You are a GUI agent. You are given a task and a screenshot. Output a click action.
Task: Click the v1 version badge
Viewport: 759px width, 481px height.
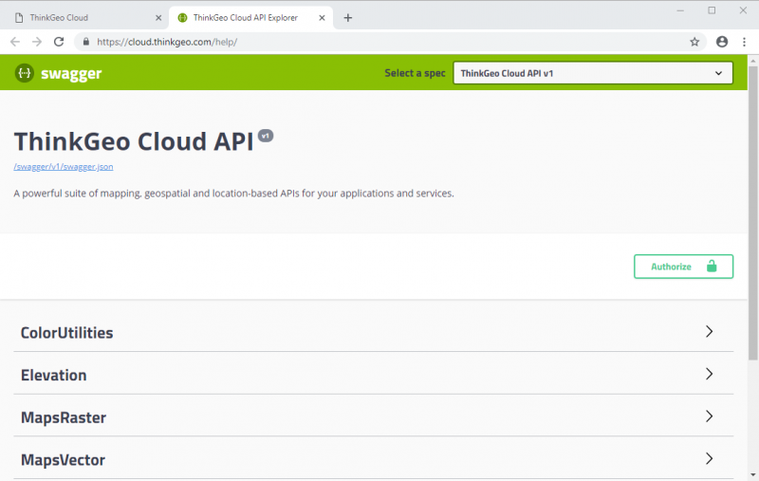[266, 136]
